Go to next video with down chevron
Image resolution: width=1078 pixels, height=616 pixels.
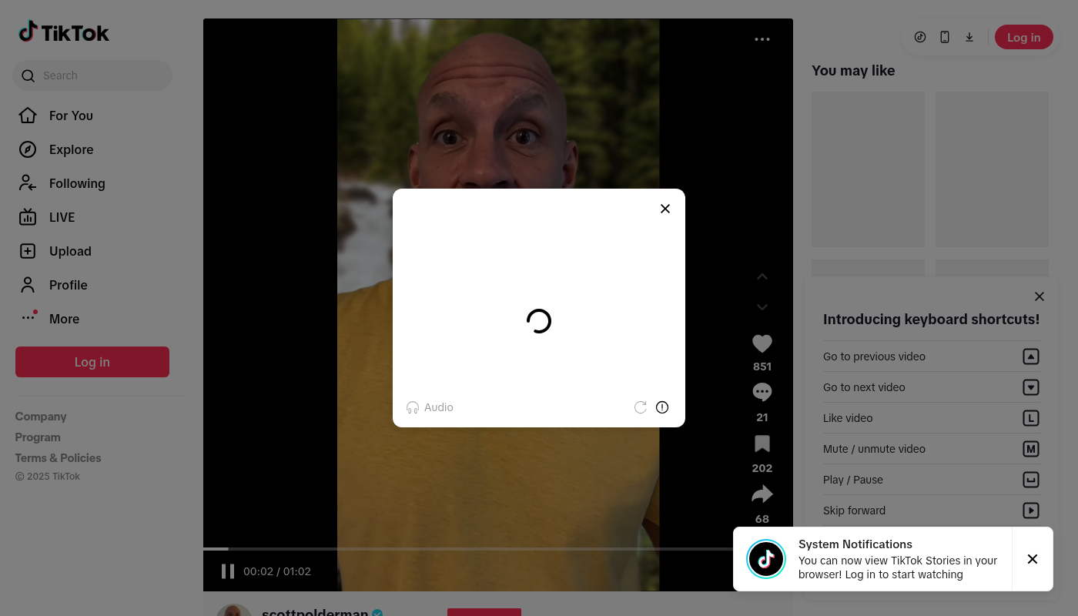click(762, 307)
